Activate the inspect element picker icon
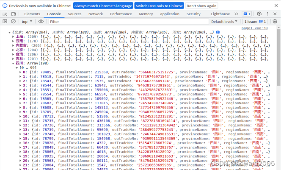281x170 pixels. pyautogui.click(x=5, y=14)
